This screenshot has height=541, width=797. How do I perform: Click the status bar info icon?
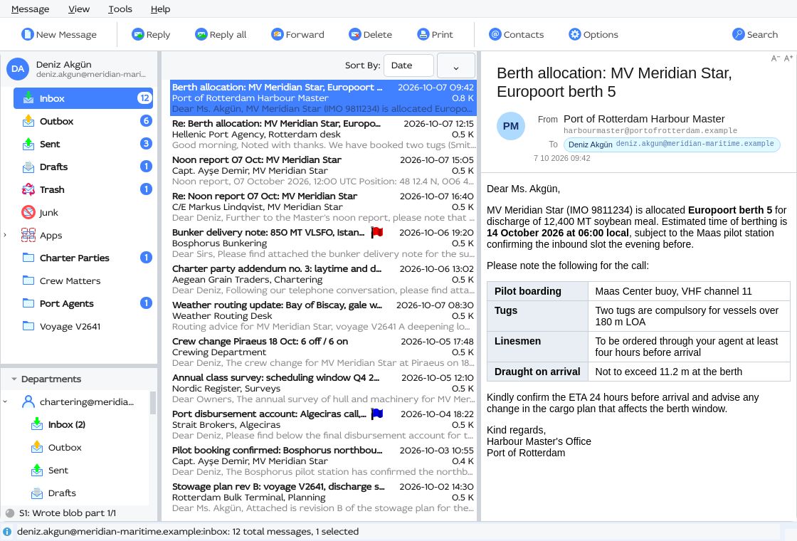tap(7, 531)
